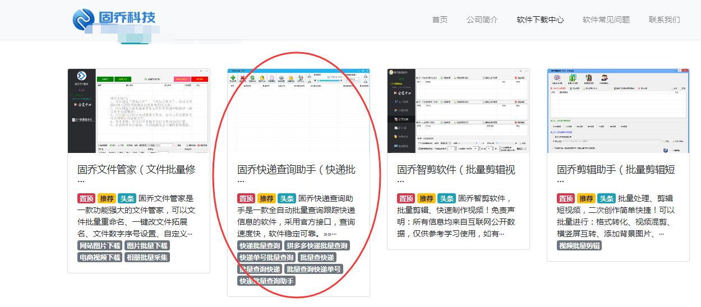701x307 pixels.
Task: Click 头条 badge on 固乔文件管家 card
Action: pyautogui.click(x=127, y=198)
